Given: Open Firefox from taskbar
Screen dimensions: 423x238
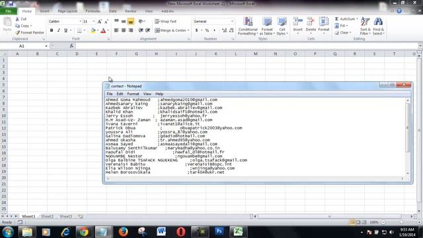Looking at the screenshot, I should (123, 232).
